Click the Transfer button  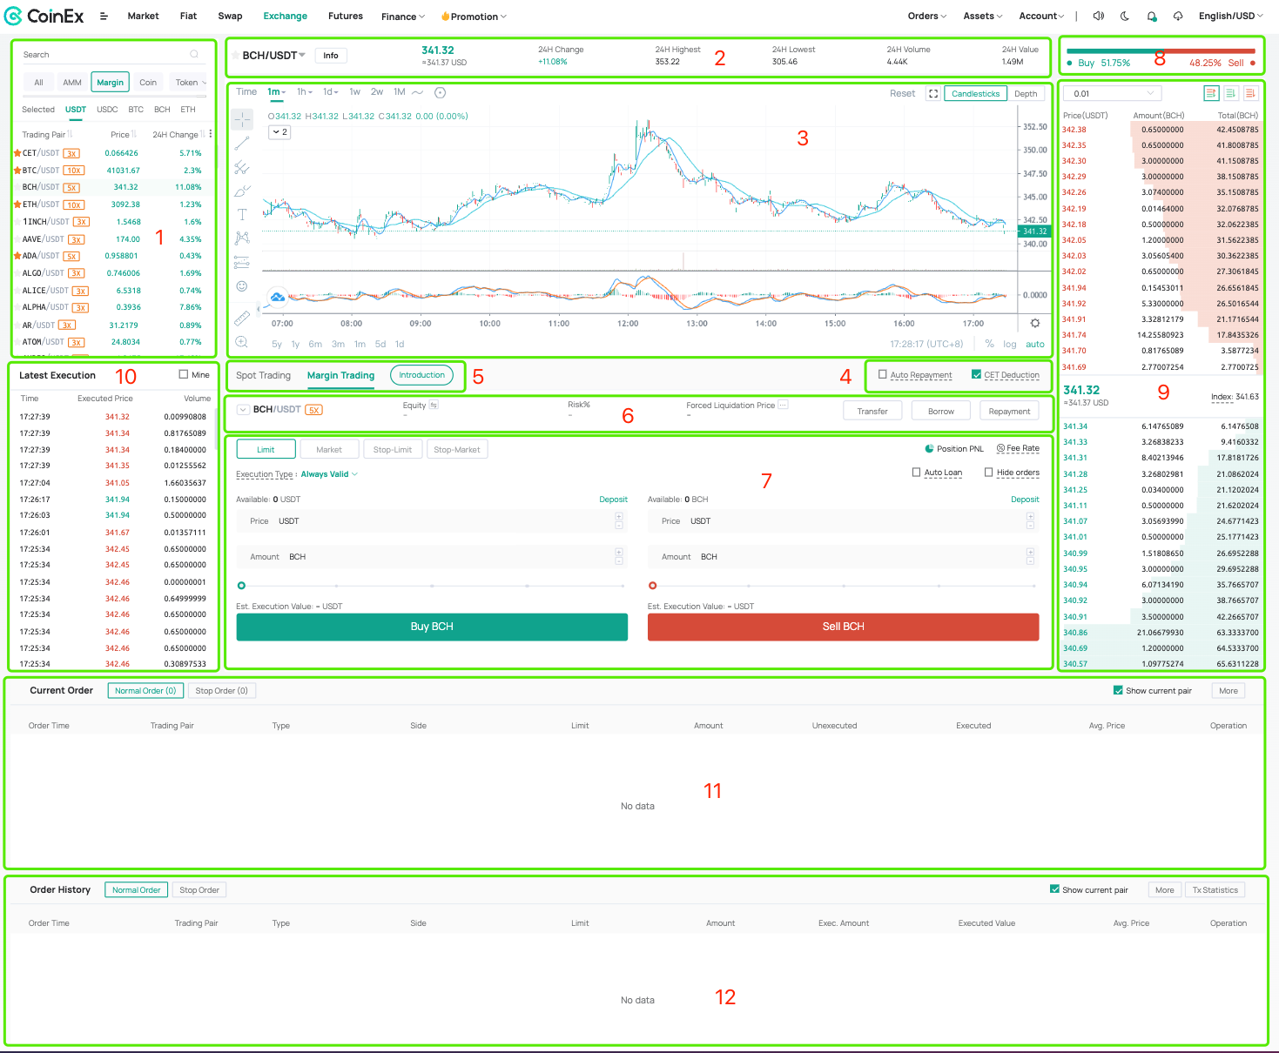click(x=872, y=411)
